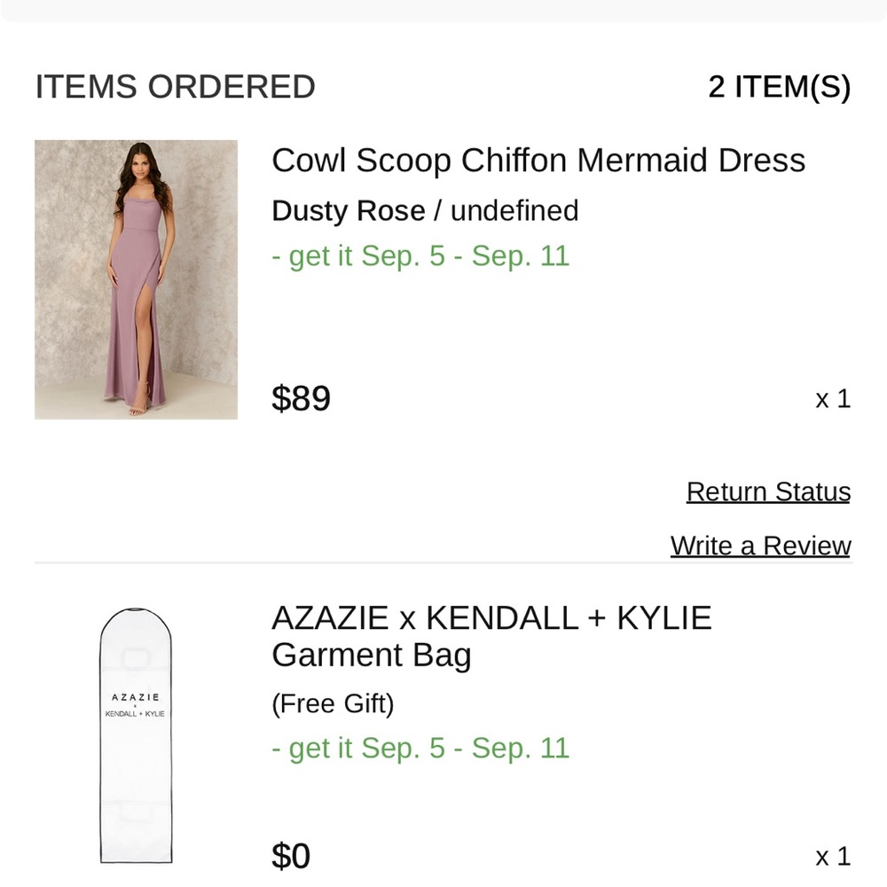
Task: Open the AZAZIE x KENDALL + KYLIE Garment Bag listing
Action: 491,636
